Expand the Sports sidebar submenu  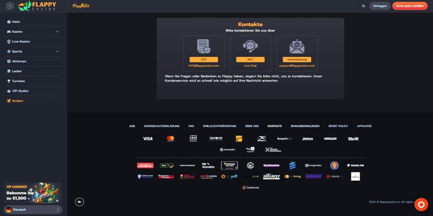tap(57, 51)
